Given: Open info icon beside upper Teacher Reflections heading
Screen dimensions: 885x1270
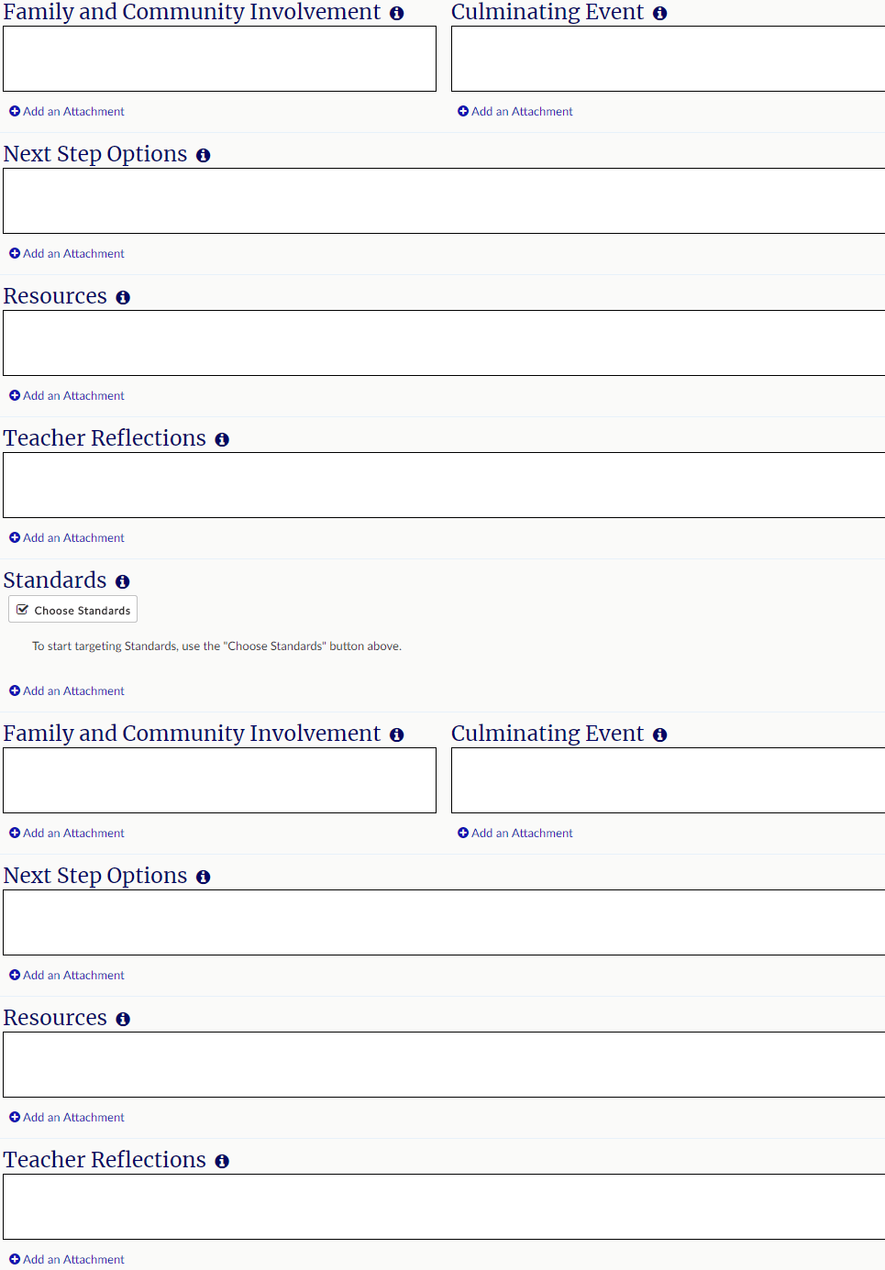Looking at the screenshot, I should coord(222,440).
